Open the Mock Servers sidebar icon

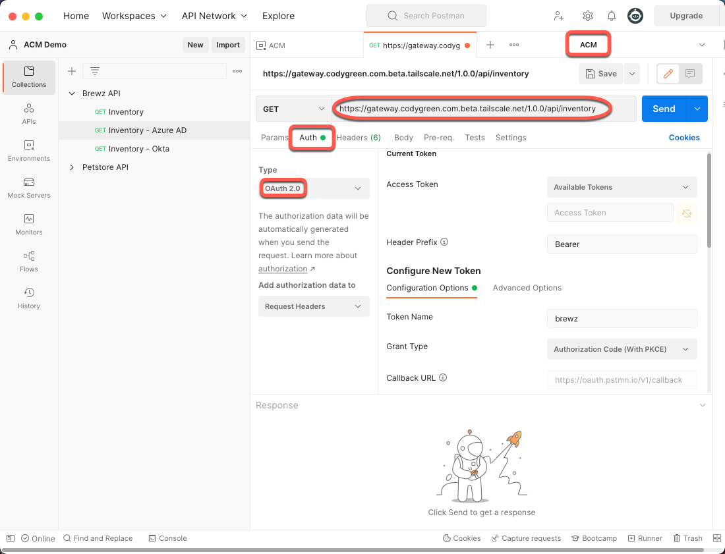[x=29, y=187]
